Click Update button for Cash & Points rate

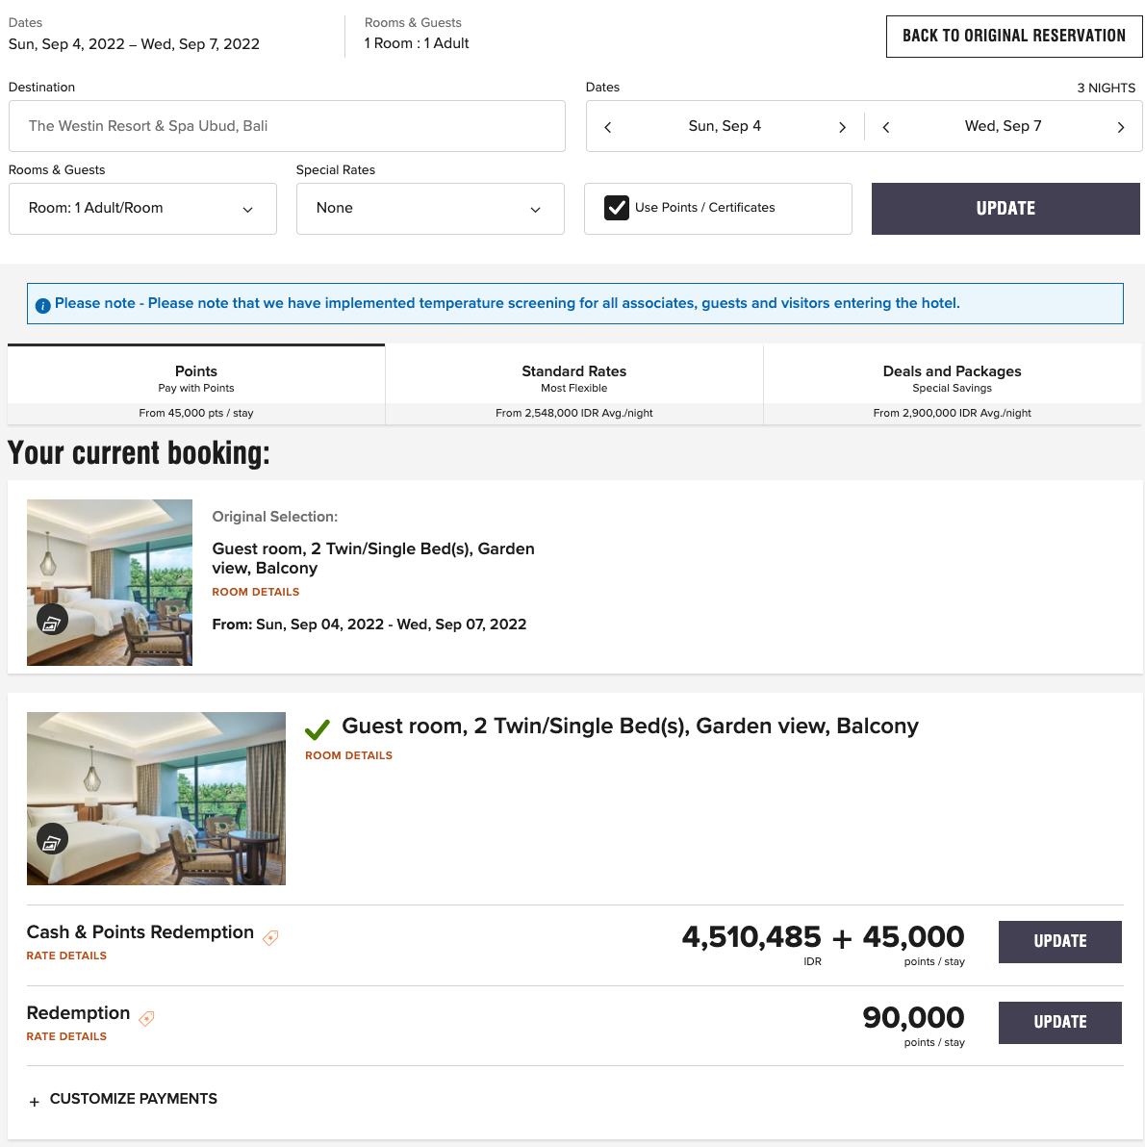click(x=1059, y=941)
